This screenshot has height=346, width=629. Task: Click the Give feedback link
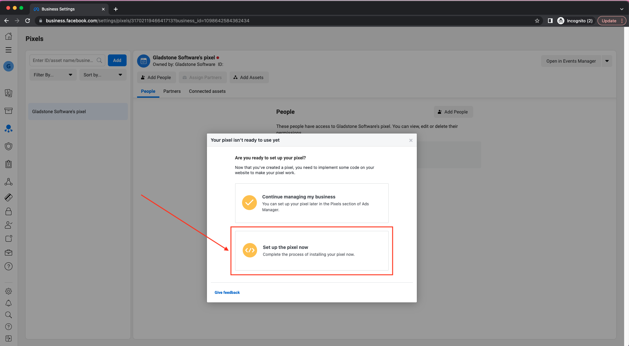(227, 293)
